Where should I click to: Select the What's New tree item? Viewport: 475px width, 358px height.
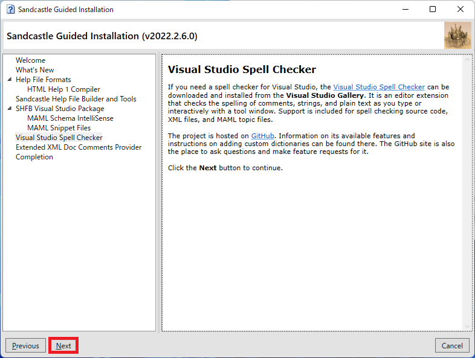pyautogui.click(x=34, y=70)
